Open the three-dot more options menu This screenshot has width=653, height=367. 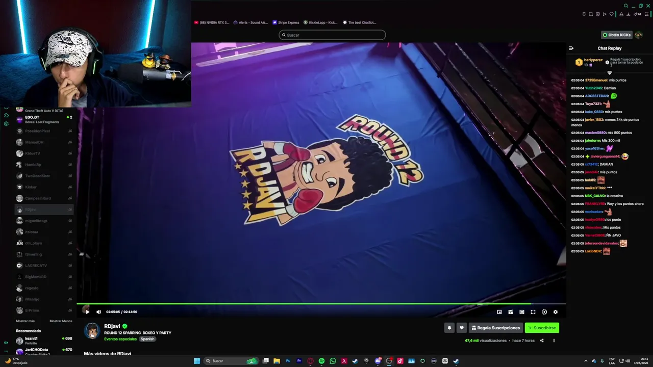coord(554,340)
